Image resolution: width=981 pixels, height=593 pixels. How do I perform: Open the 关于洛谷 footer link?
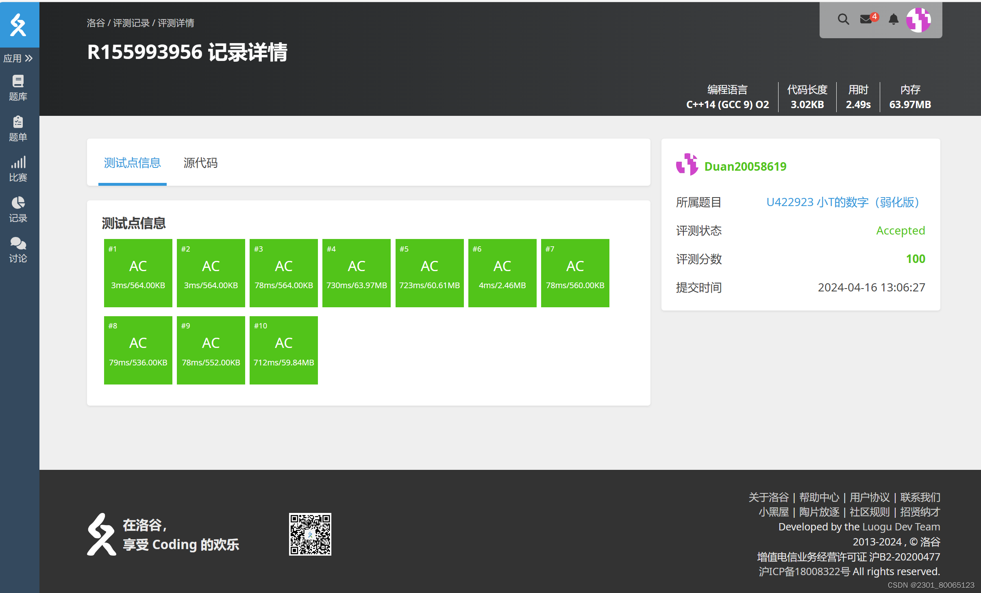coord(768,497)
